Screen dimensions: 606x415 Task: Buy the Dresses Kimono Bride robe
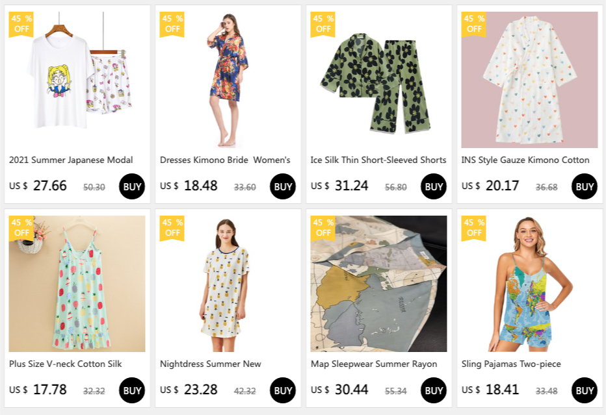pos(283,186)
